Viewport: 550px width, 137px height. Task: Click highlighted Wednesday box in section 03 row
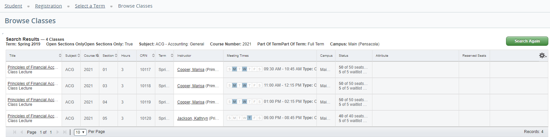(245, 85)
